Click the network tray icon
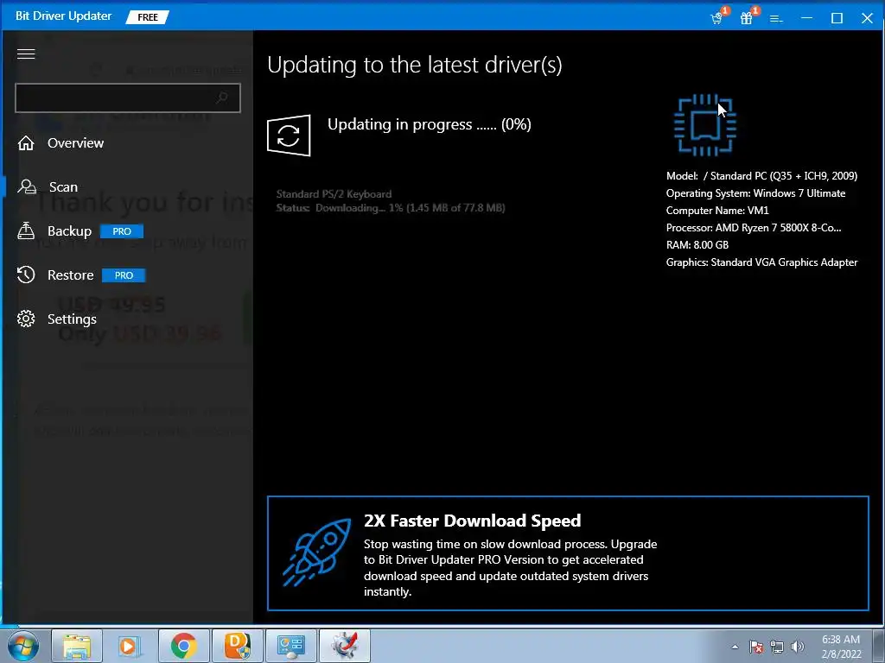The height and width of the screenshot is (663, 885). [x=777, y=647]
